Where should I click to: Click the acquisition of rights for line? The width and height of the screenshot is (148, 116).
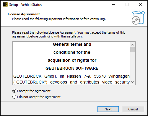click(72, 60)
